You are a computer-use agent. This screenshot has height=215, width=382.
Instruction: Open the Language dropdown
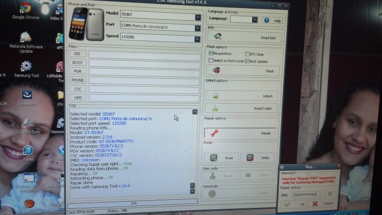click(255, 20)
